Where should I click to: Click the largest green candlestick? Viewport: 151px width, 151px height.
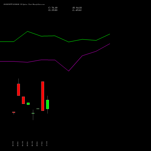coord(47,104)
